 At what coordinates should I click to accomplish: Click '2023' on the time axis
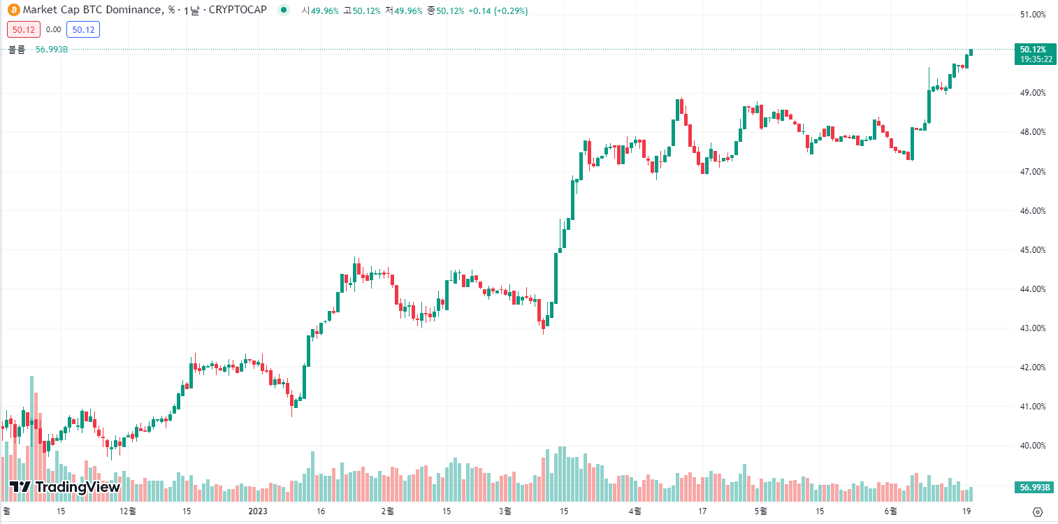tap(258, 511)
